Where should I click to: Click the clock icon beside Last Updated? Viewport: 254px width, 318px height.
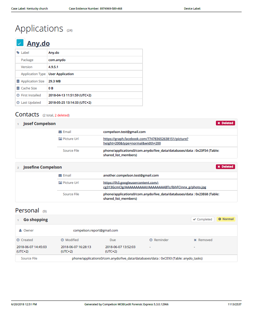[x=18, y=103]
